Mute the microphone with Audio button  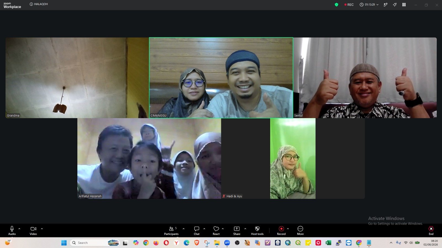[12, 231]
